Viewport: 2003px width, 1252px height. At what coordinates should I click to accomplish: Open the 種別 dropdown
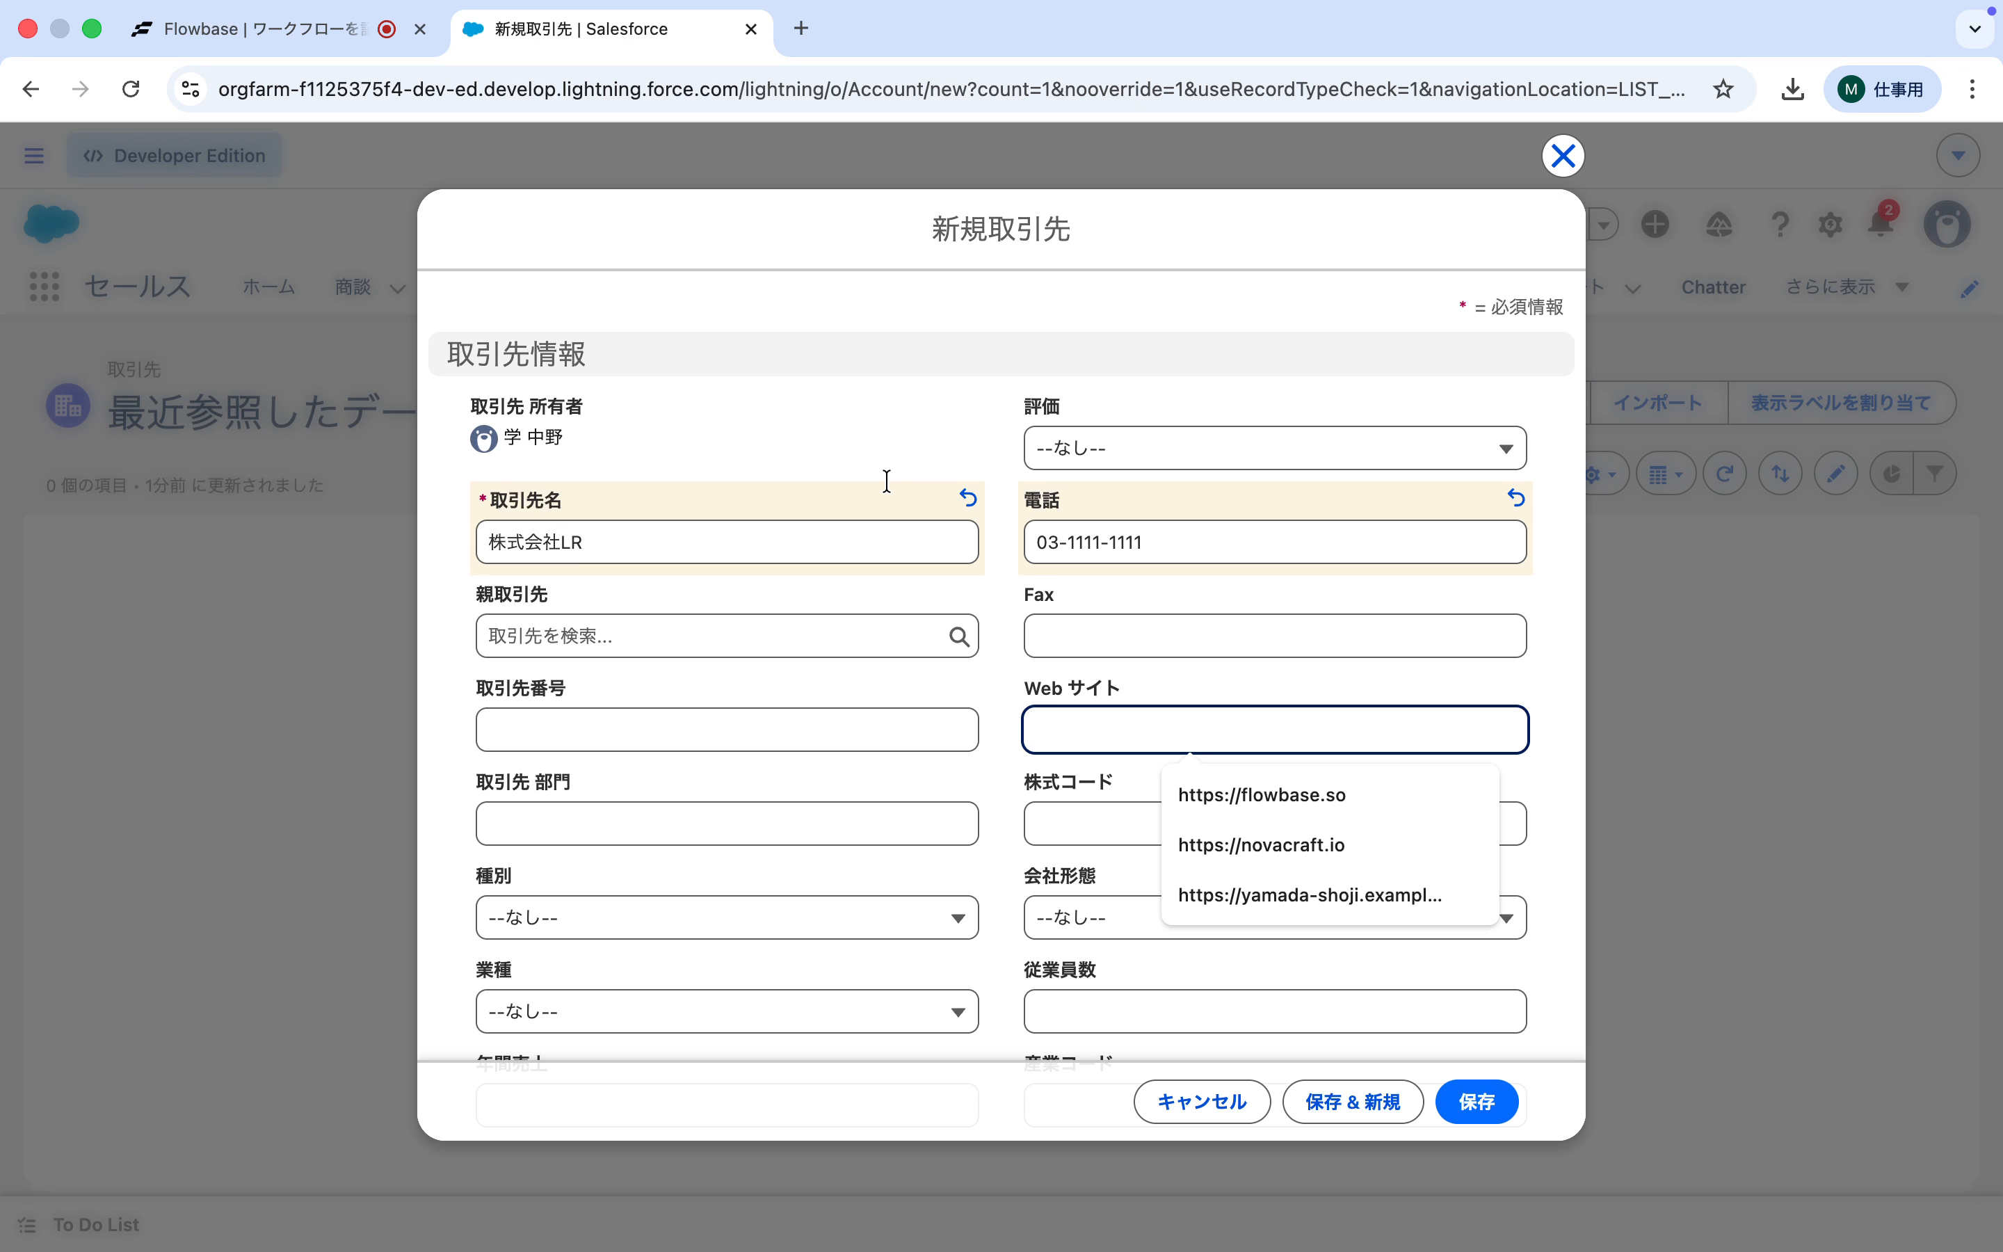click(x=726, y=917)
